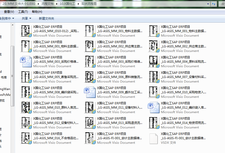
Task: Click the 新建文件夹 button
Action: pos(47,18)
